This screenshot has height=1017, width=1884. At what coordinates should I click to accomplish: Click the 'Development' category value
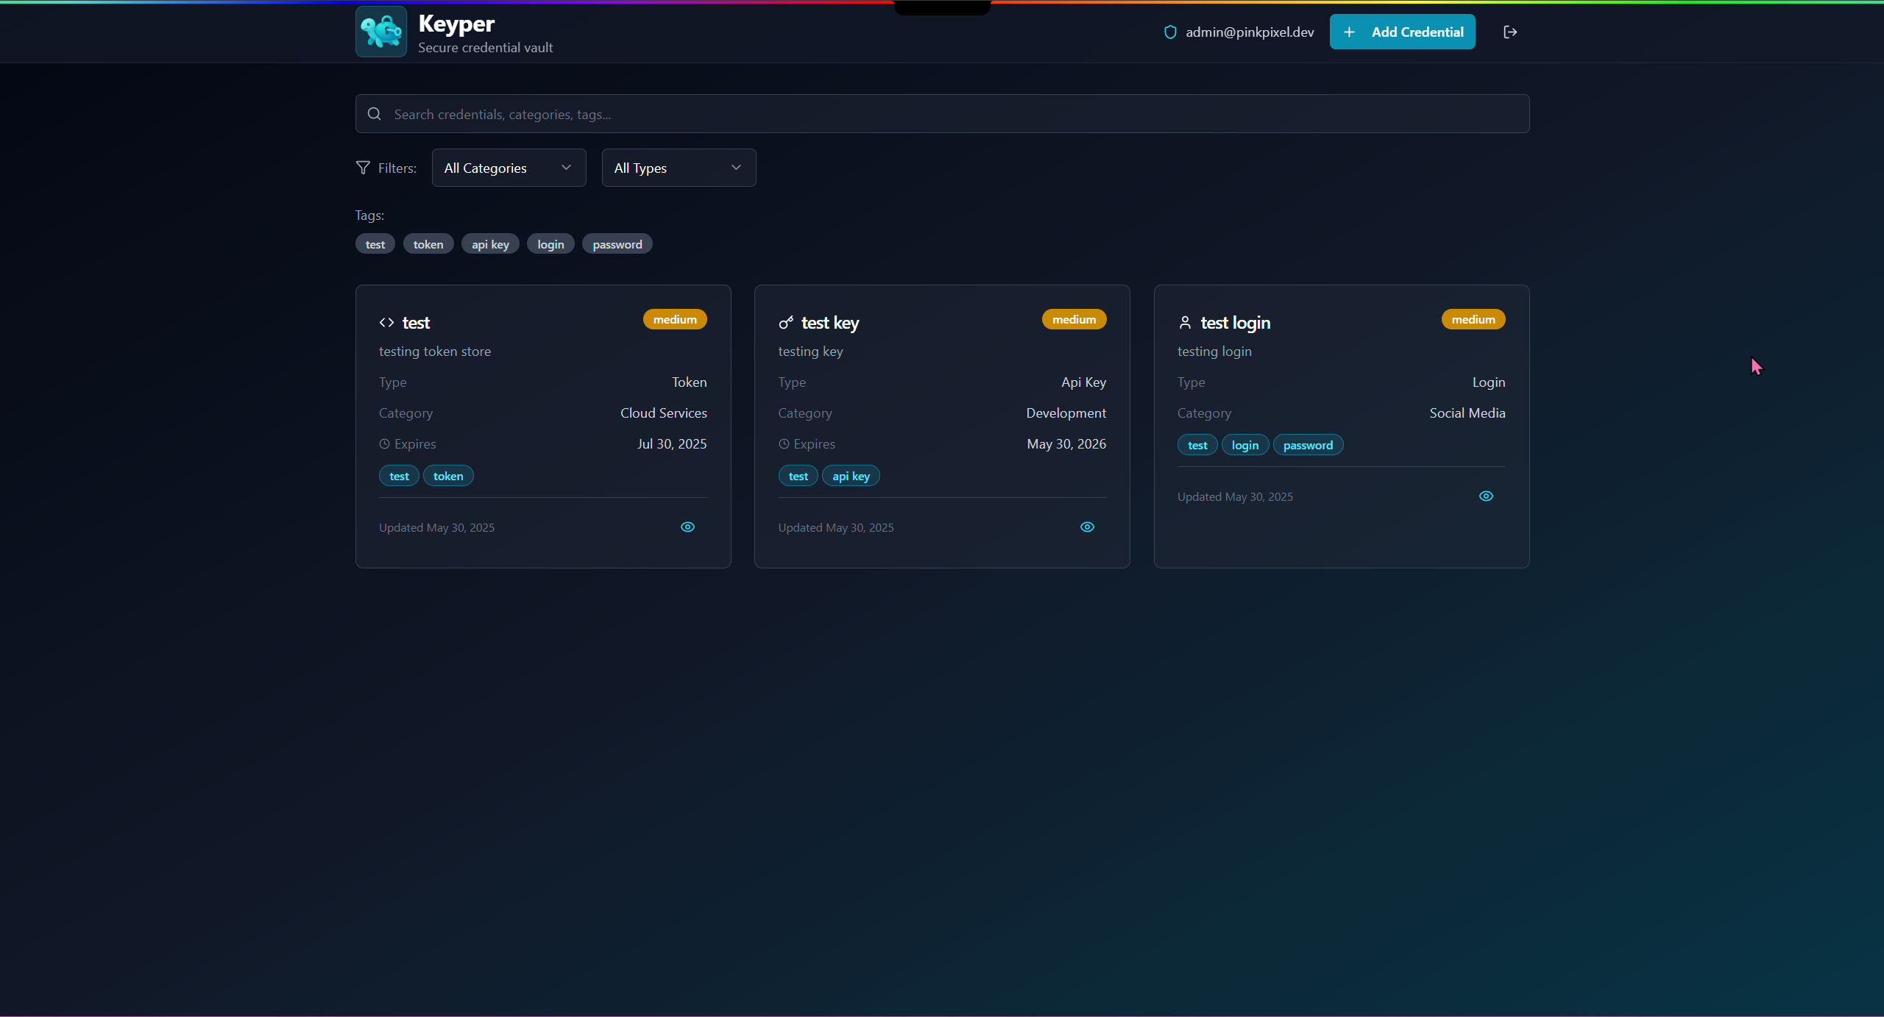1066,413
